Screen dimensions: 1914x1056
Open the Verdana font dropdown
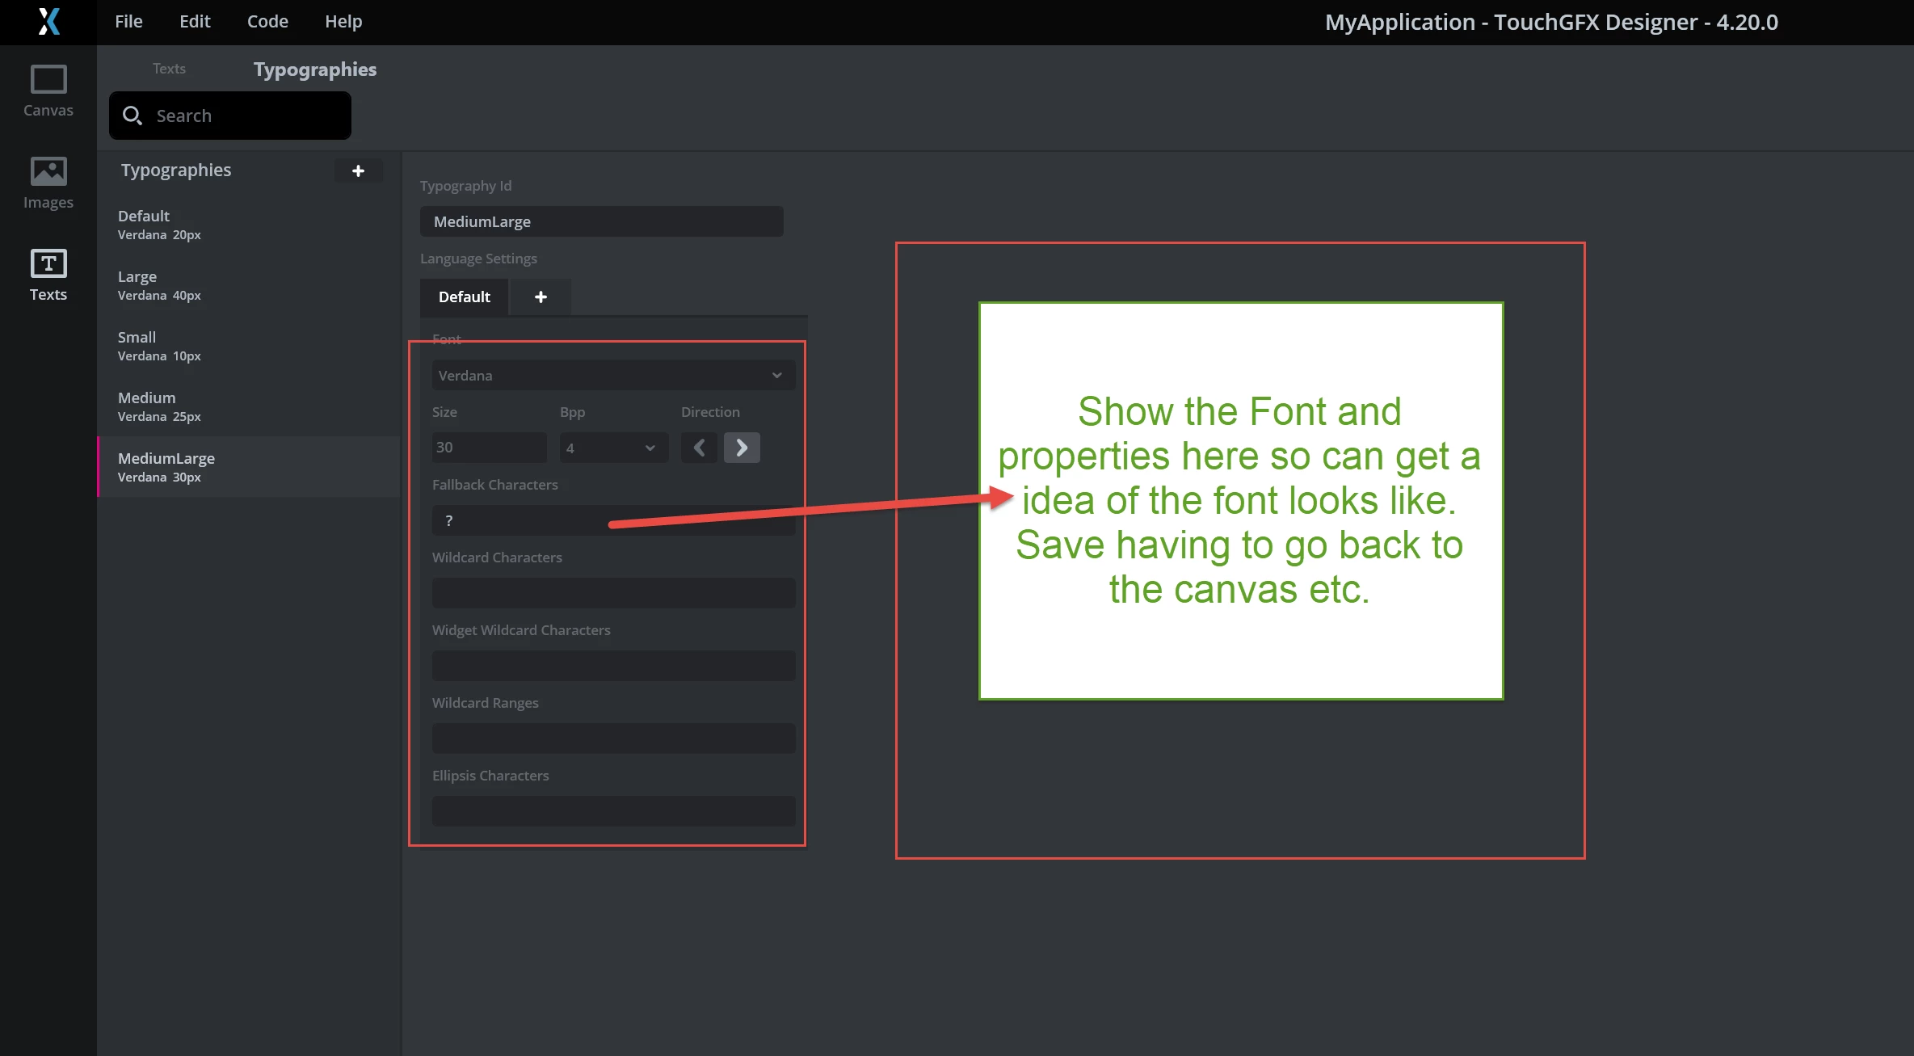pyautogui.click(x=614, y=375)
